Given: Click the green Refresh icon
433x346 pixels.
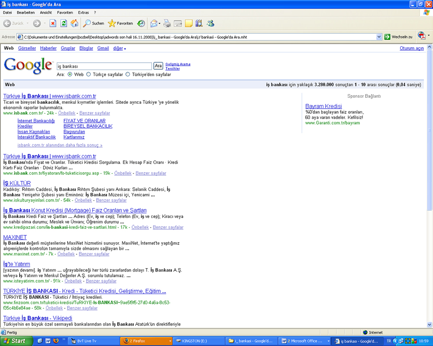Looking at the screenshot, I should point(64,23).
